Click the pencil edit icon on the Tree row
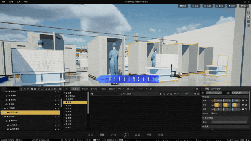This screenshot has width=251, height=141. point(55,104)
